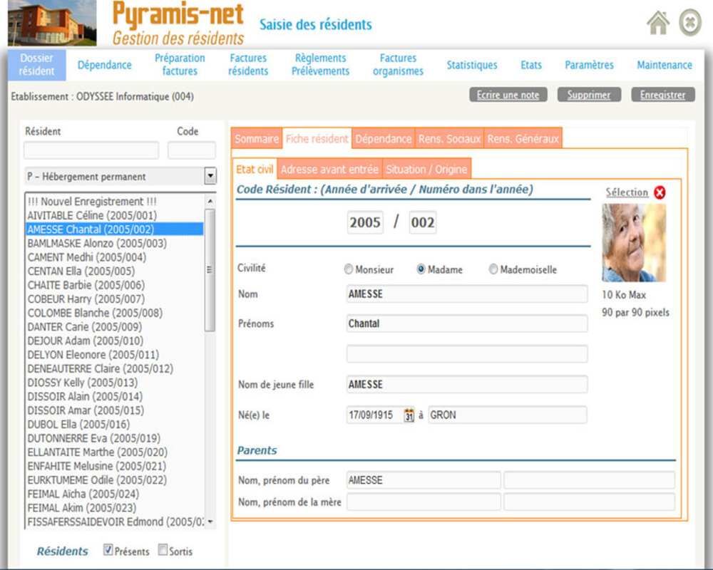Image resolution: width=713 pixels, height=570 pixels.
Task: Enable the Sortis checkbox
Action: point(163,550)
